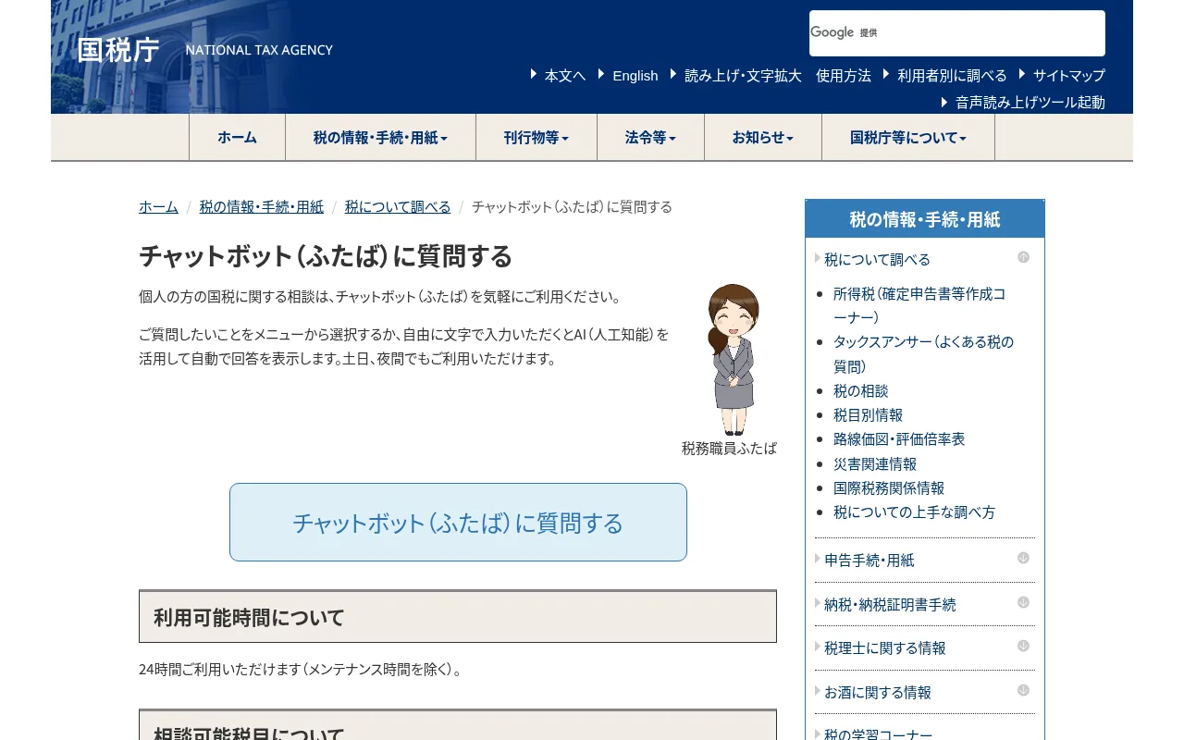Expand the お酒に関する情報 sidebar section arrow

tap(1023, 690)
